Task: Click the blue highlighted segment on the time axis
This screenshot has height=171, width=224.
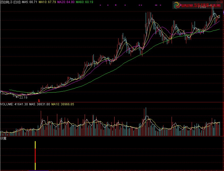Action: pos(36,170)
